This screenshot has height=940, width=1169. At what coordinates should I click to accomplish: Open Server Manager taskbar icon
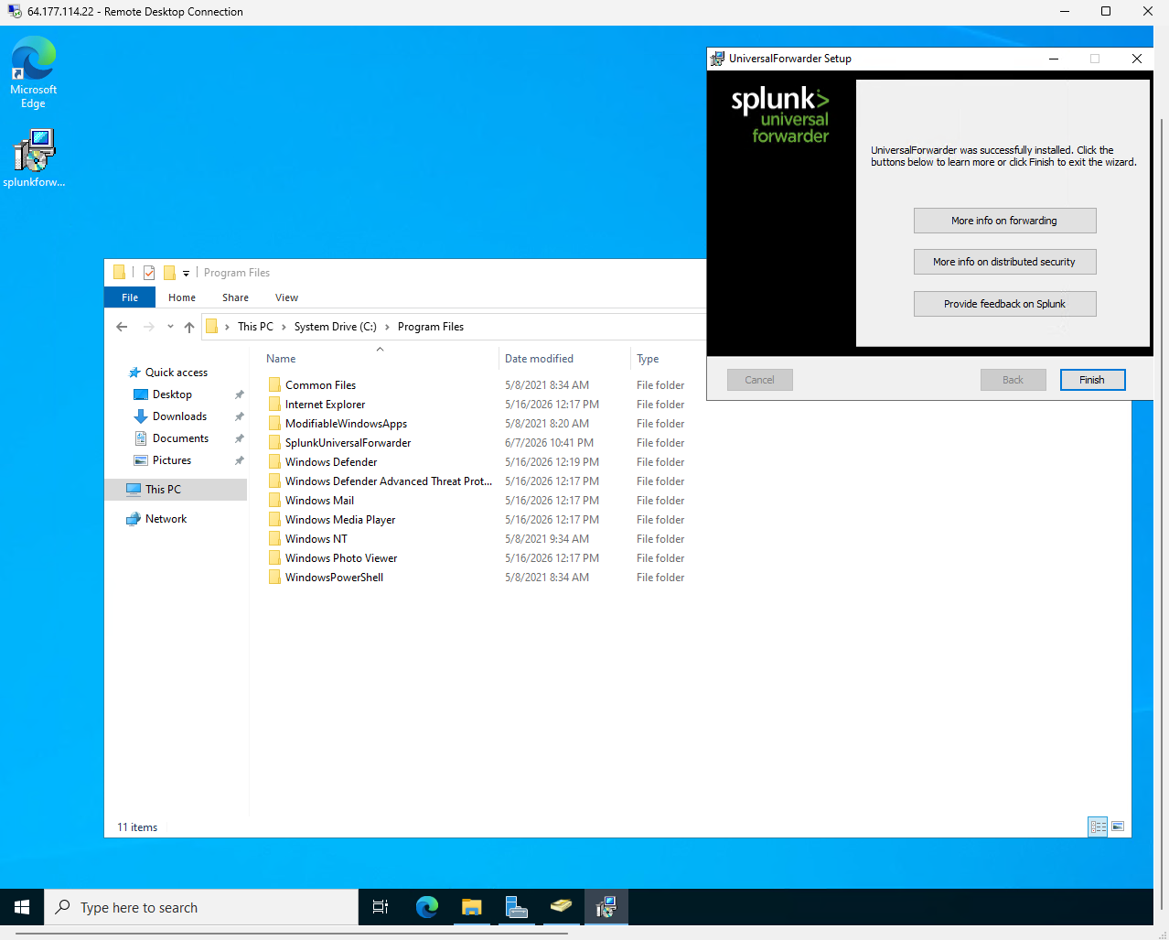[516, 907]
